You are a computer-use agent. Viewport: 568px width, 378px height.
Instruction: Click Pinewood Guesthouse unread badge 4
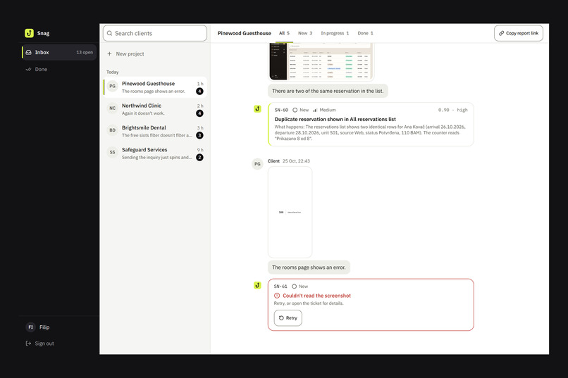pos(199,92)
